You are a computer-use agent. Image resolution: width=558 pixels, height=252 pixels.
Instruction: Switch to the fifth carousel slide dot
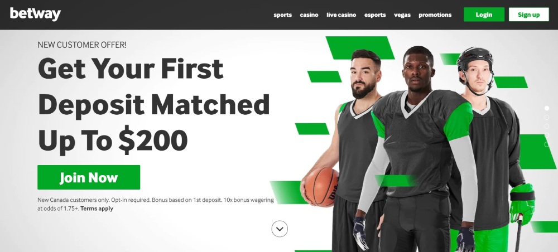click(x=547, y=144)
